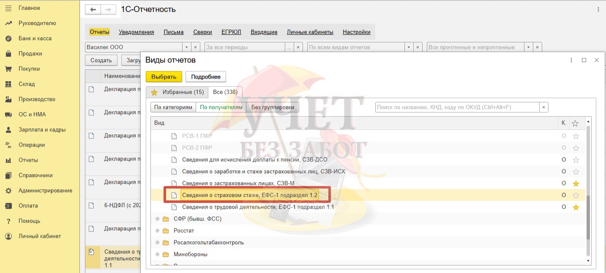
Task: Group reports По категориям
Action: [x=173, y=107]
